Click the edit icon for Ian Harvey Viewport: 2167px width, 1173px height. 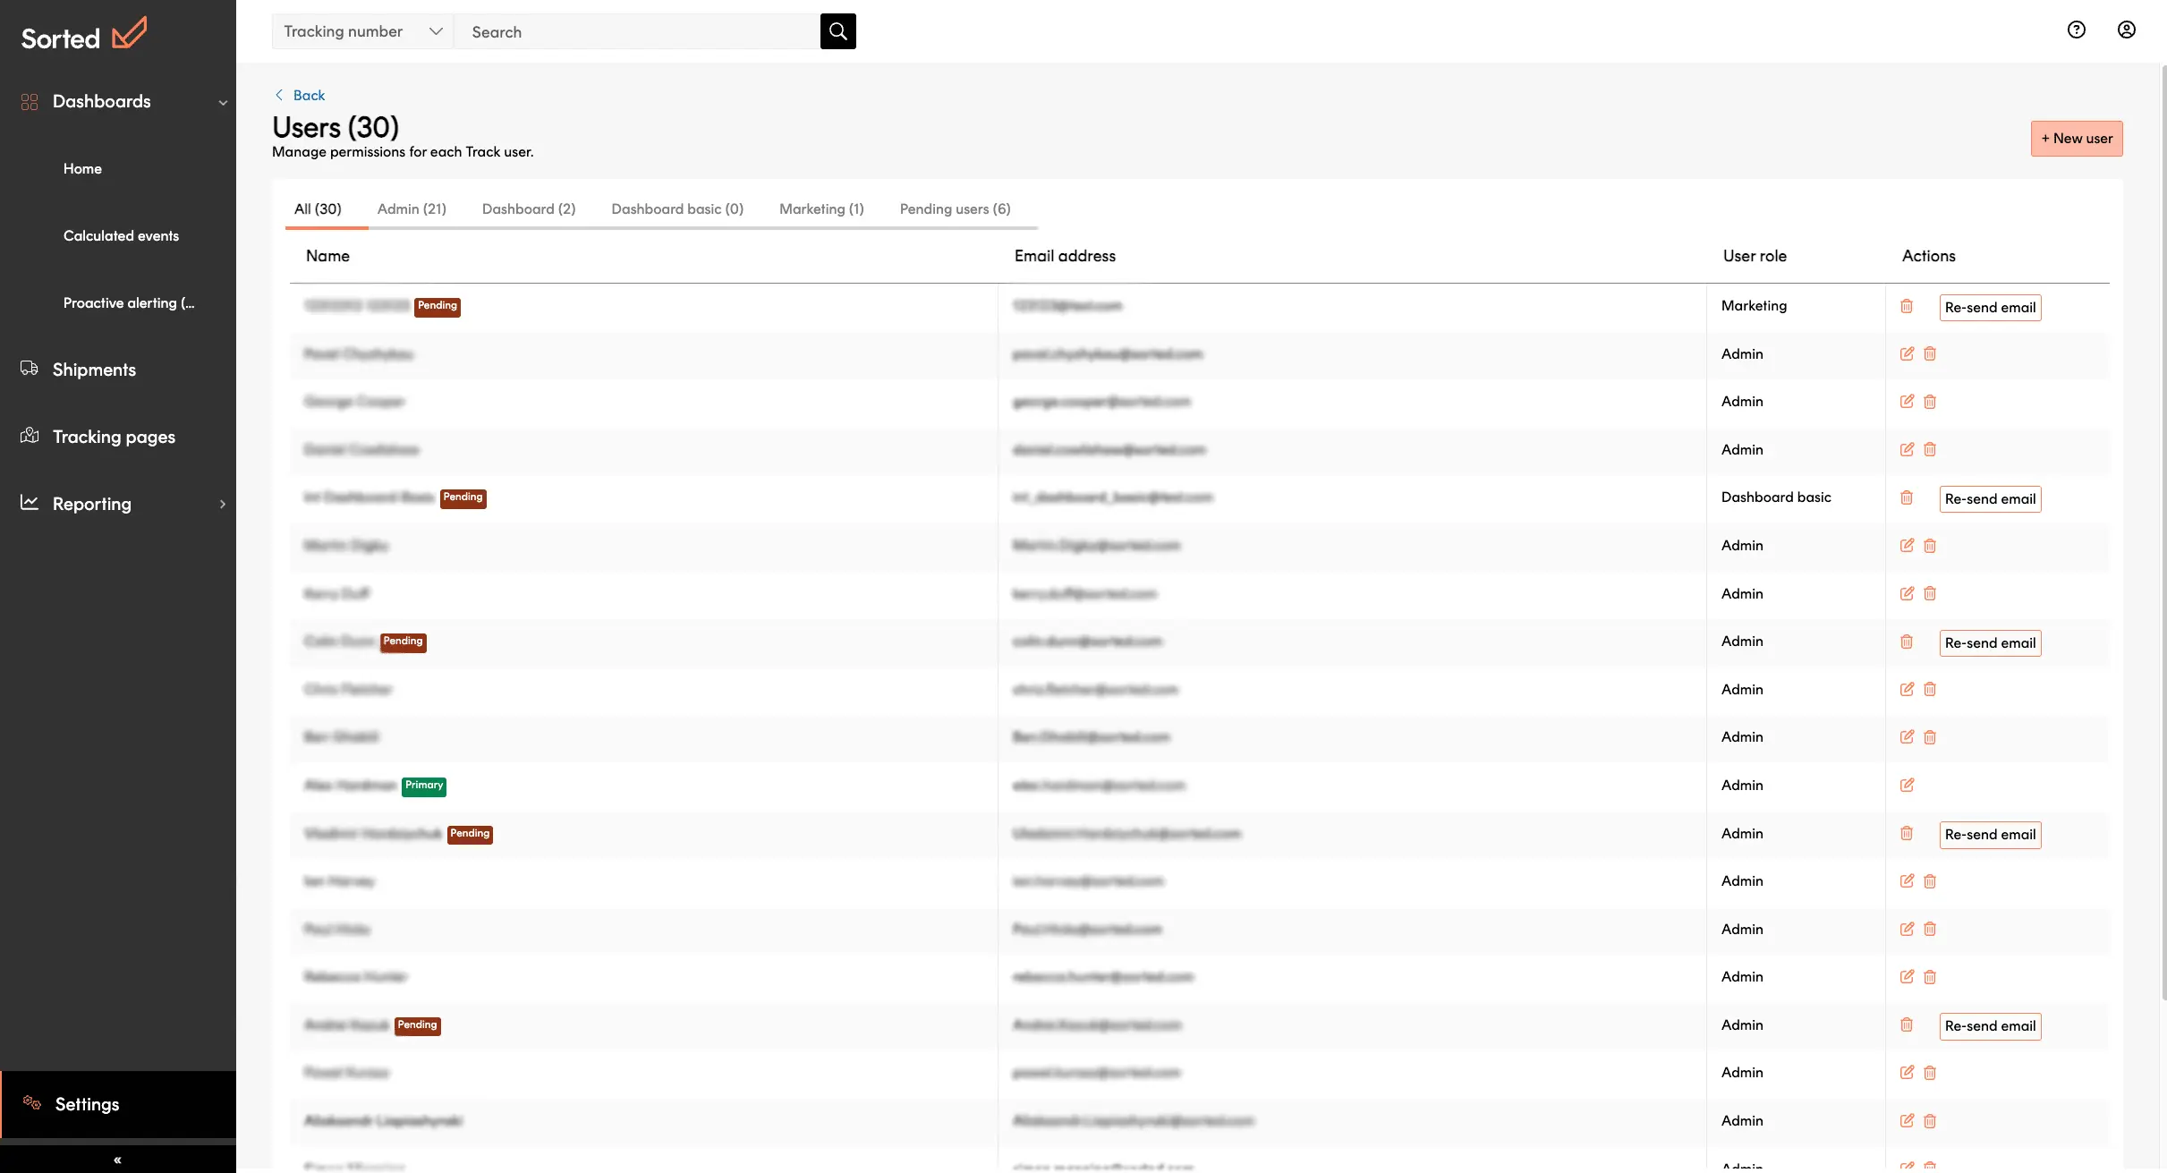pyautogui.click(x=1908, y=881)
